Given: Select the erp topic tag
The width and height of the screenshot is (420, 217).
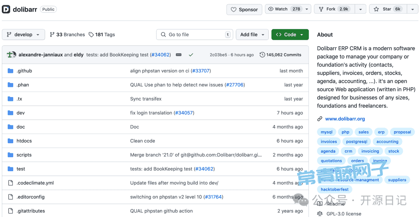Looking at the screenshot, I should click(x=381, y=132).
